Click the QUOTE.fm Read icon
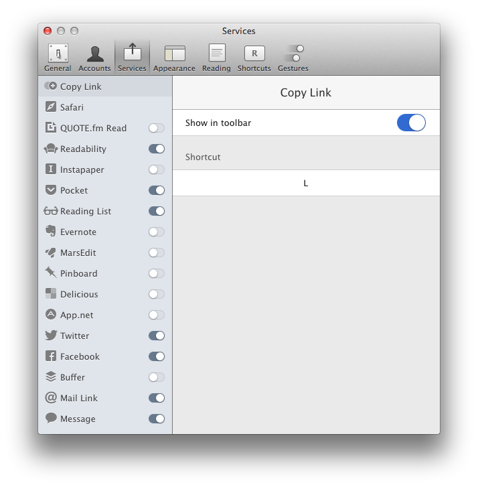The height and width of the screenshot is (487, 478). click(51, 127)
